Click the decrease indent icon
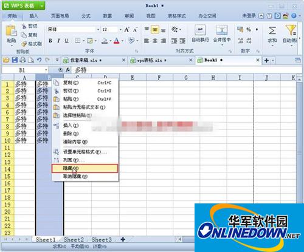 click(174, 41)
